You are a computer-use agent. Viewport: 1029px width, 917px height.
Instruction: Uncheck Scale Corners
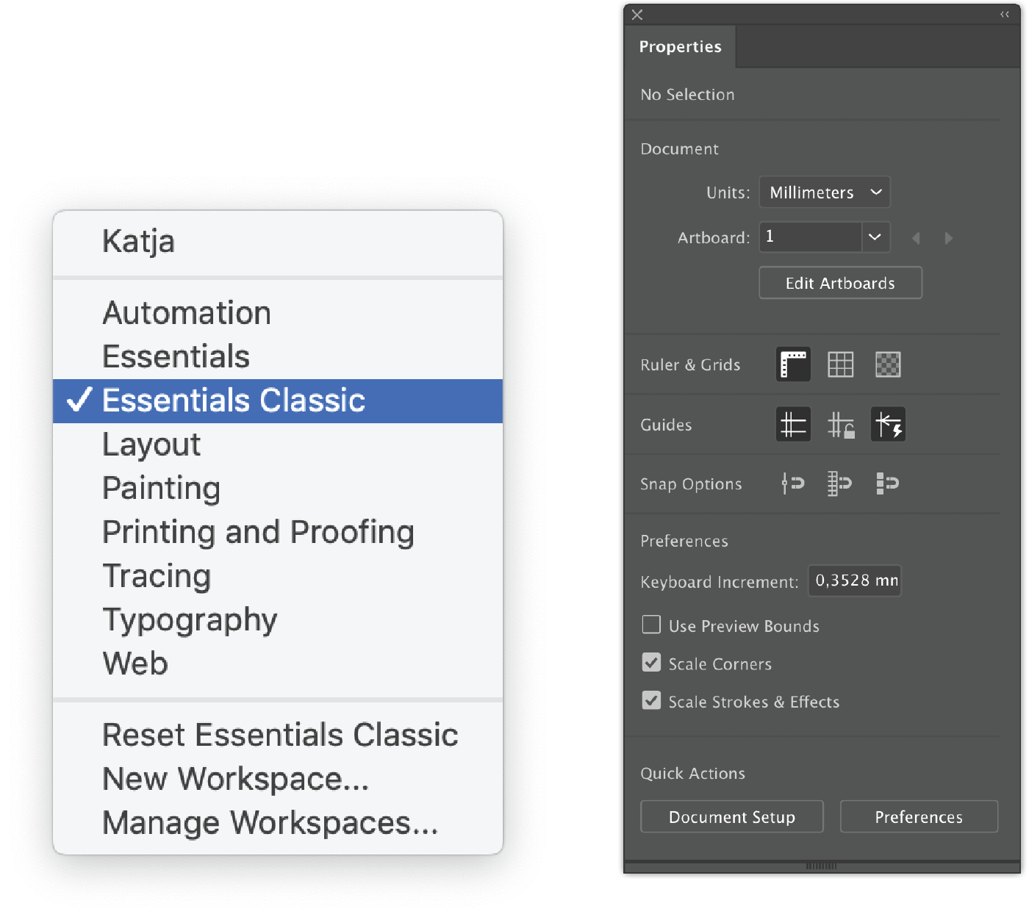click(651, 663)
